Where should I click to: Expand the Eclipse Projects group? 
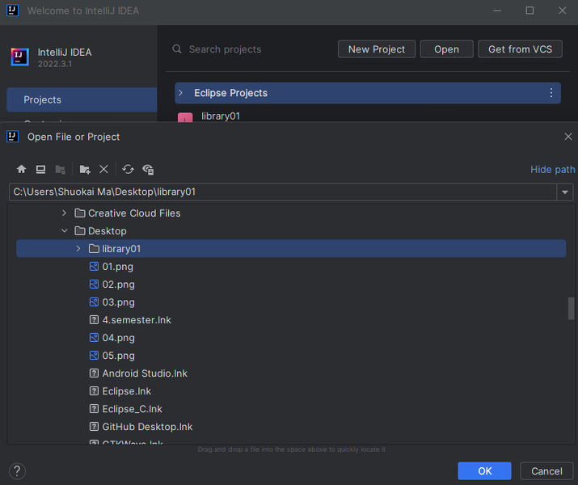point(180,93)
